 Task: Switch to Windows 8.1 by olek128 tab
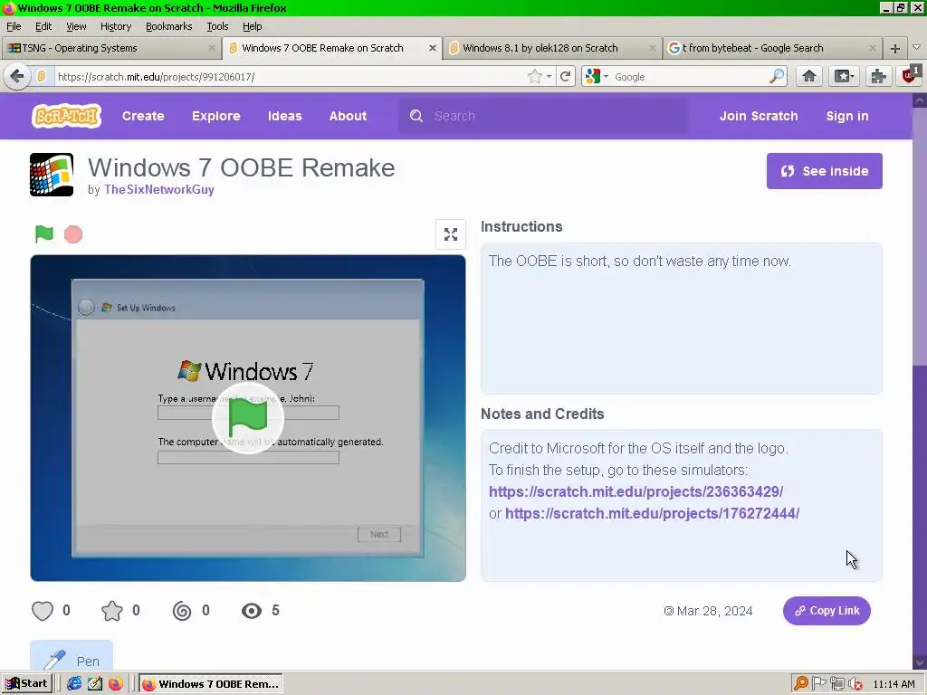[x=552, y=48]
